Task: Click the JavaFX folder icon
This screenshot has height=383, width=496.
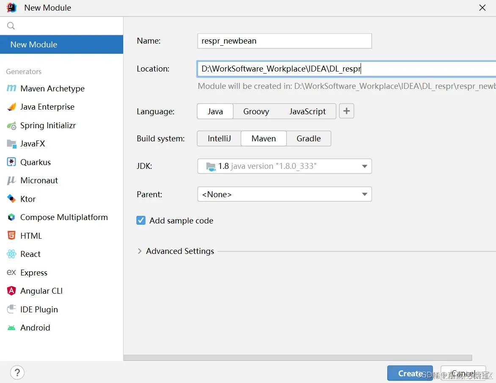Action: [11, 144]
